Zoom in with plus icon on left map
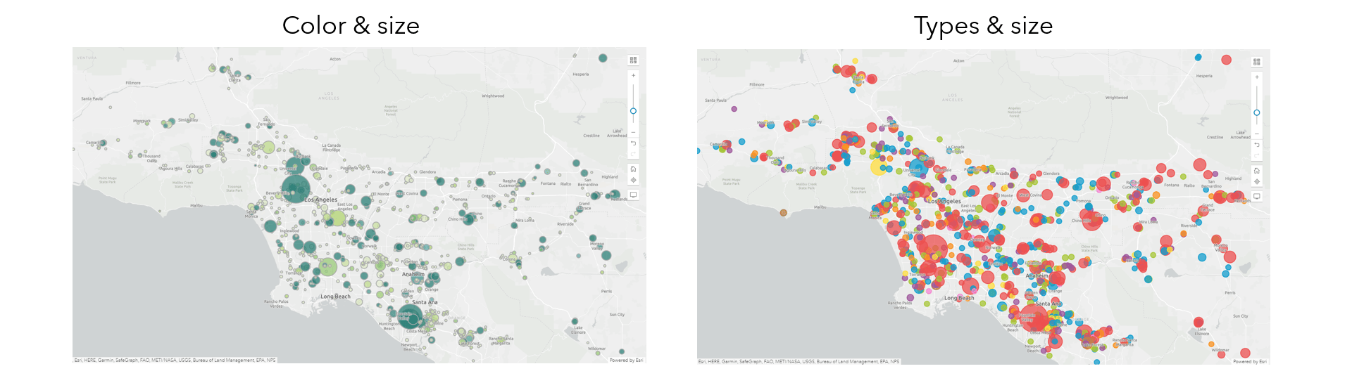 pos(633,75)
